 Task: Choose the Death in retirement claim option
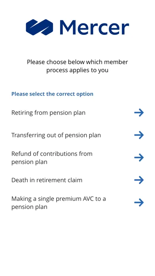pyautogui.click(x=77, y=180)
